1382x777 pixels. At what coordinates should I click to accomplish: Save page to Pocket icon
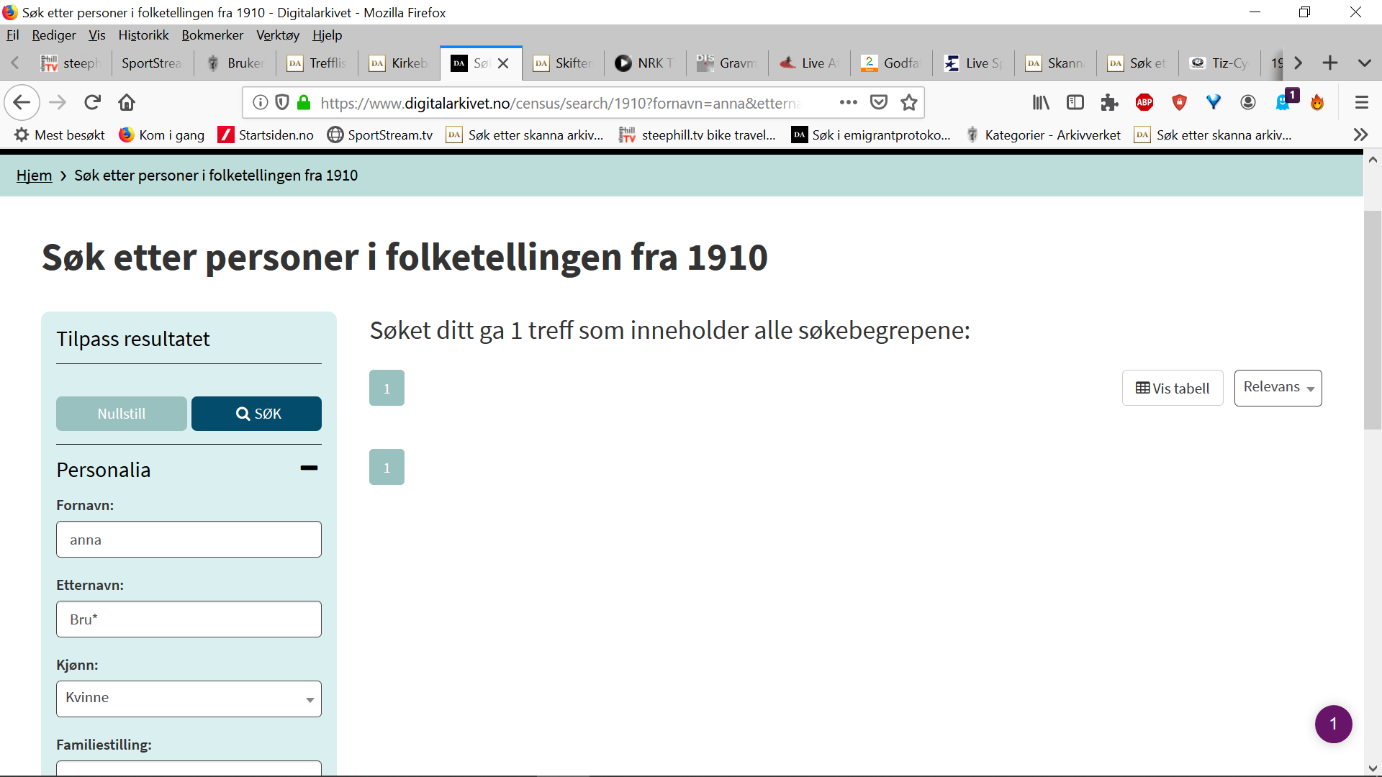tap(879, 103)
